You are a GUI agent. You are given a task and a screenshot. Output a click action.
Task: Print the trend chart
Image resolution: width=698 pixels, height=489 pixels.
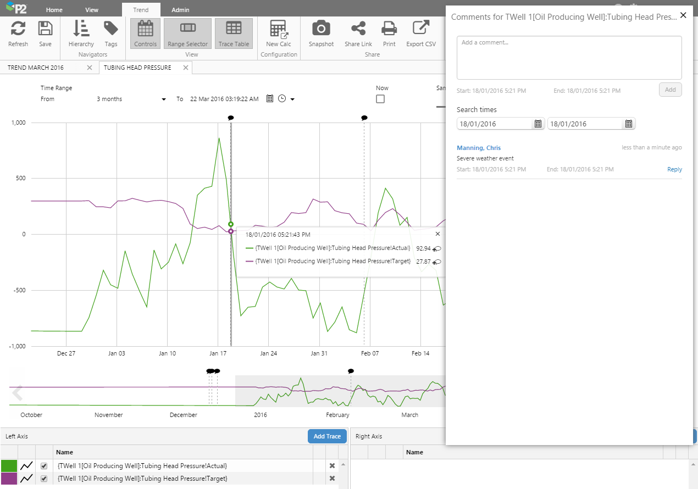389,29
